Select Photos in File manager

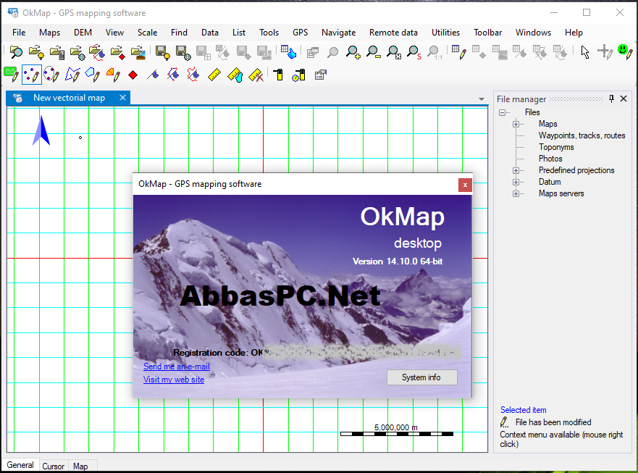click(x=550, y=159)
